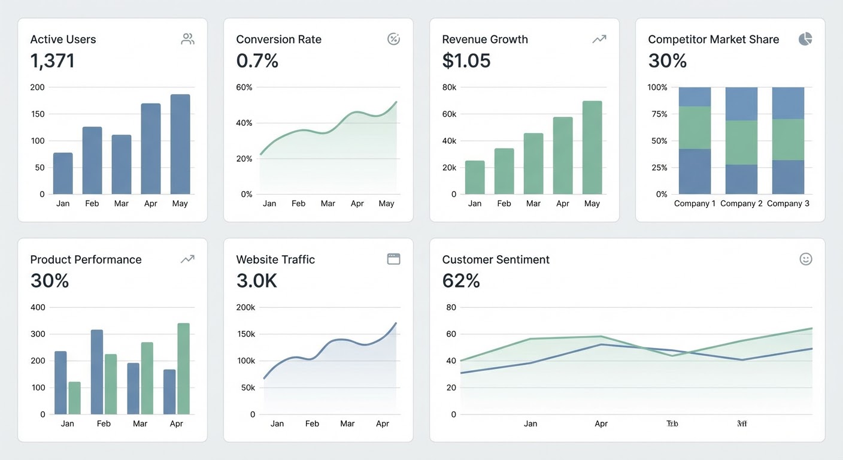
Task: Click the Company 2 axis label
Action: (741, 204)
